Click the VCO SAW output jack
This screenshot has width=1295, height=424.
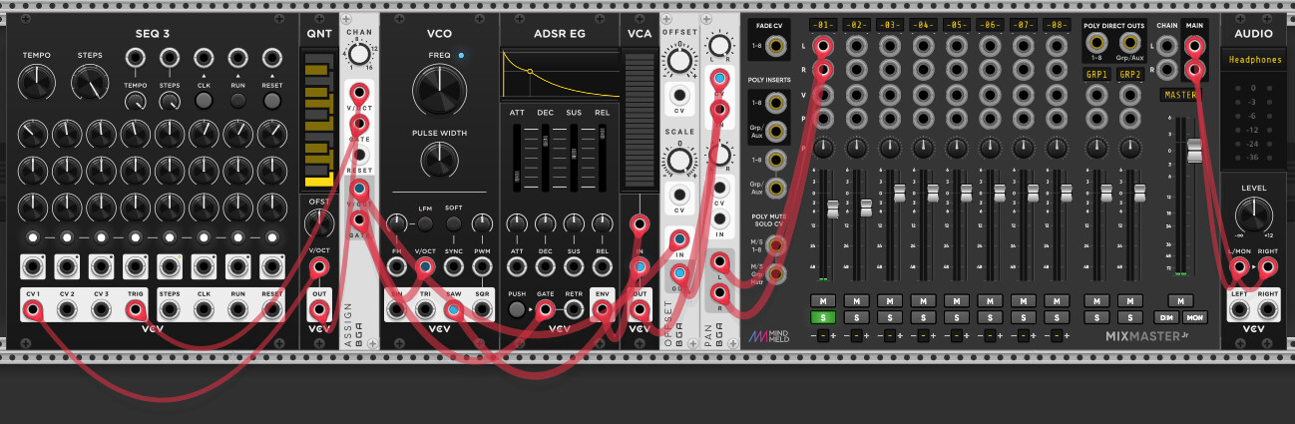453,310
